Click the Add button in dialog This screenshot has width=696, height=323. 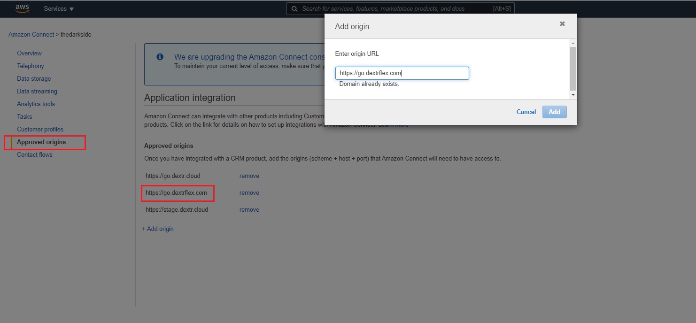point(555,112)
